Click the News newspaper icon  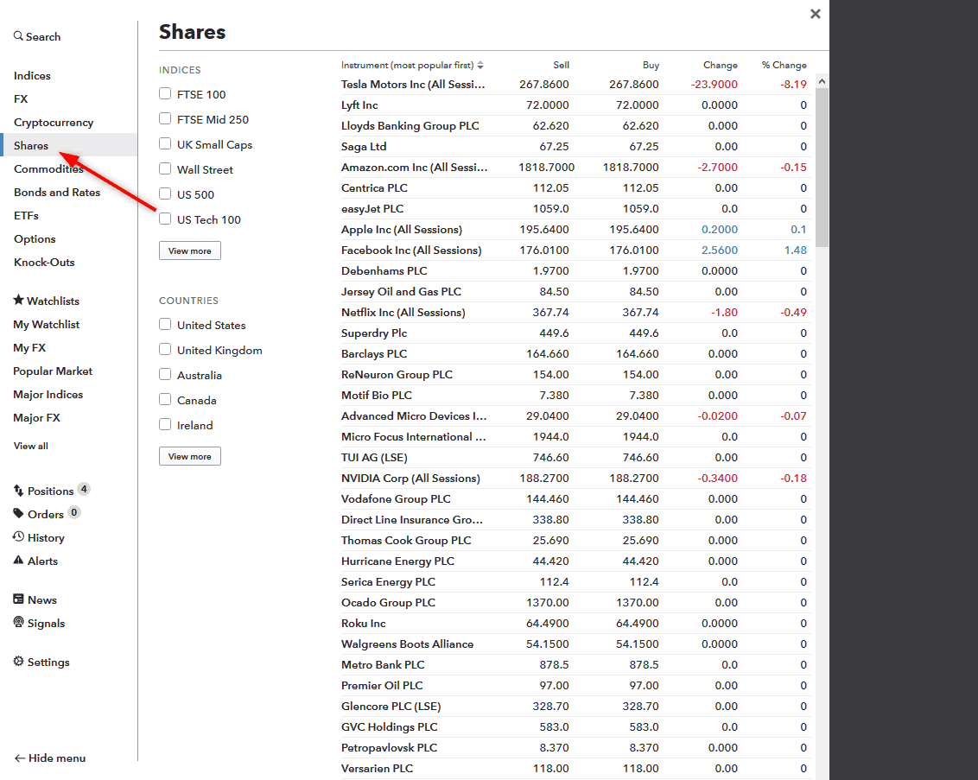click(x=18, y=599)
